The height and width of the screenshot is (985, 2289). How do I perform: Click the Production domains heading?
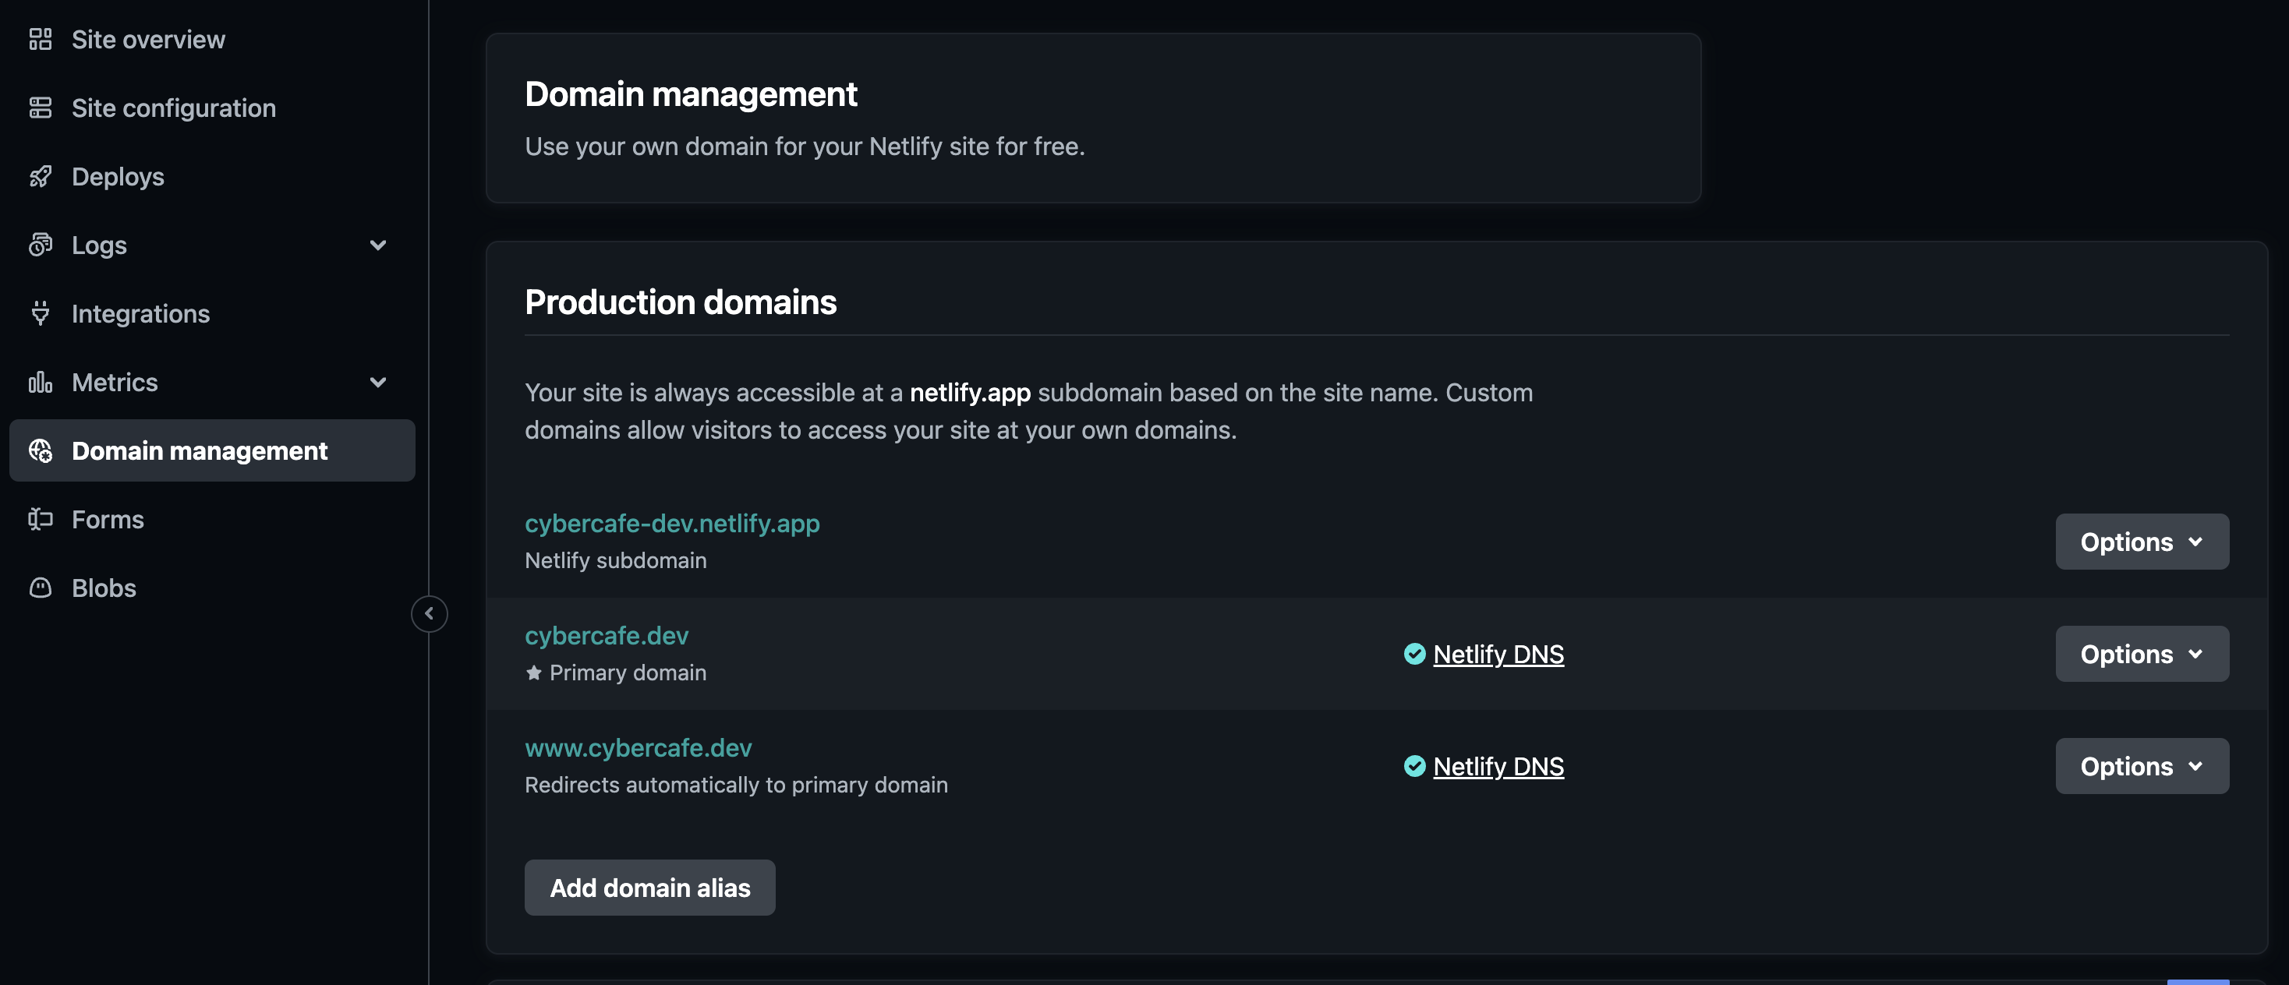(x=680, y=302)
